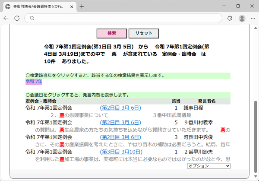The height and width of the screenshot is (181, 259).
Task: Click the リセット button
Action: (144, 33)
